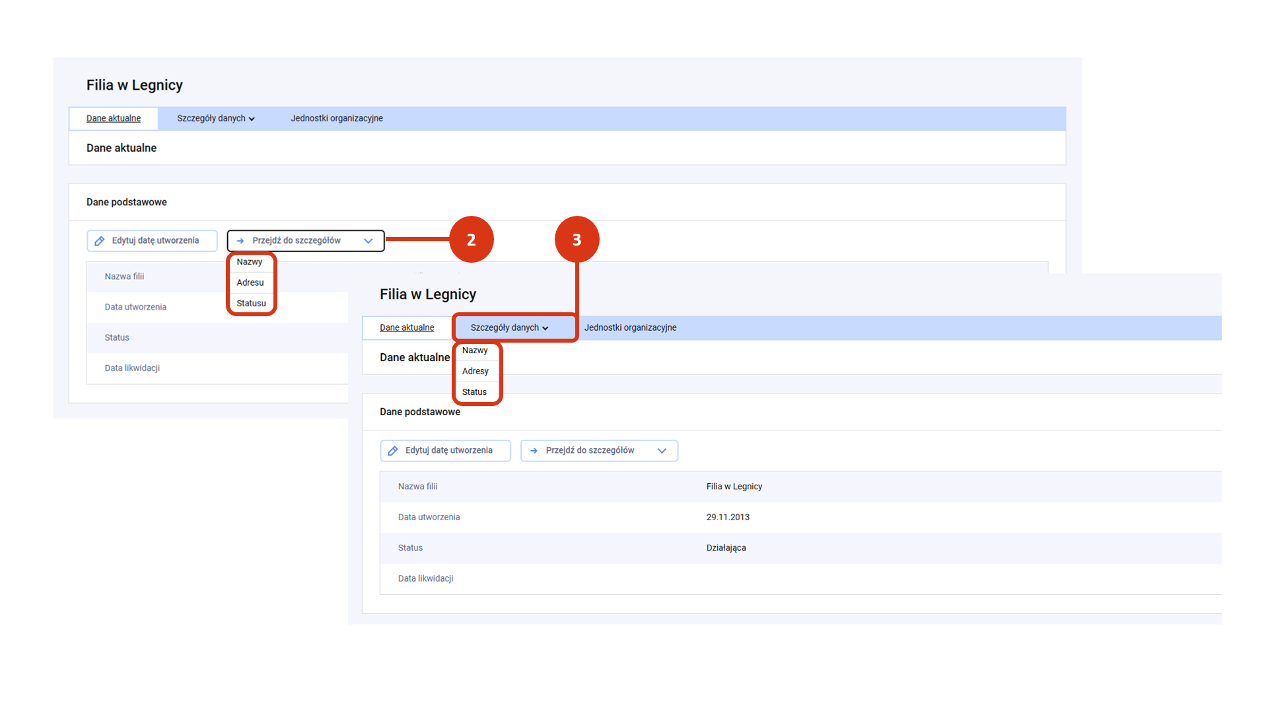Open lower Jednostki organizacyjne tab

630,328
